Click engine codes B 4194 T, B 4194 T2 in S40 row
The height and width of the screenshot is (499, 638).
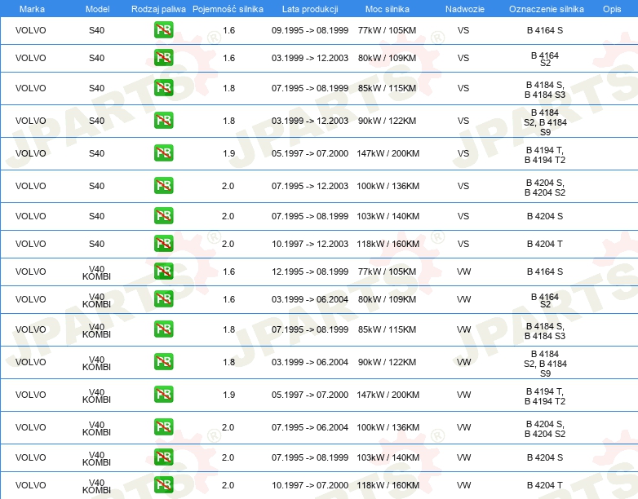[x=545, y=155]
